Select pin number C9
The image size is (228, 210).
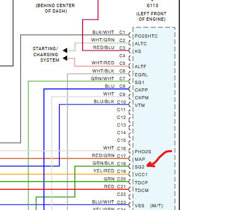(x=122, y=94)
